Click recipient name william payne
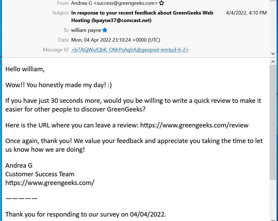The image size is (278, 221). coord(86,30)
